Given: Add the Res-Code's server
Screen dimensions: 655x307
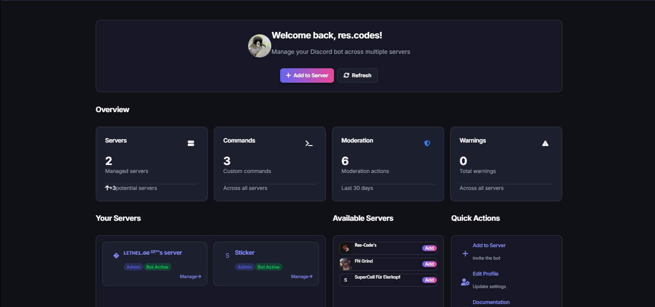Looking at the screenshot, I should [x=429, y=248].
